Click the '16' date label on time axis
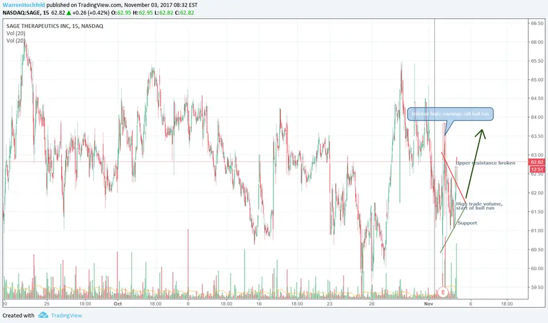Viewport: 548px width, 323px height. pos(259,304)
